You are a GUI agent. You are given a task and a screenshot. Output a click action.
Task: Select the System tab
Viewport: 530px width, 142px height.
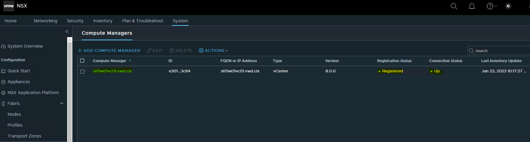tap(180, 21)
